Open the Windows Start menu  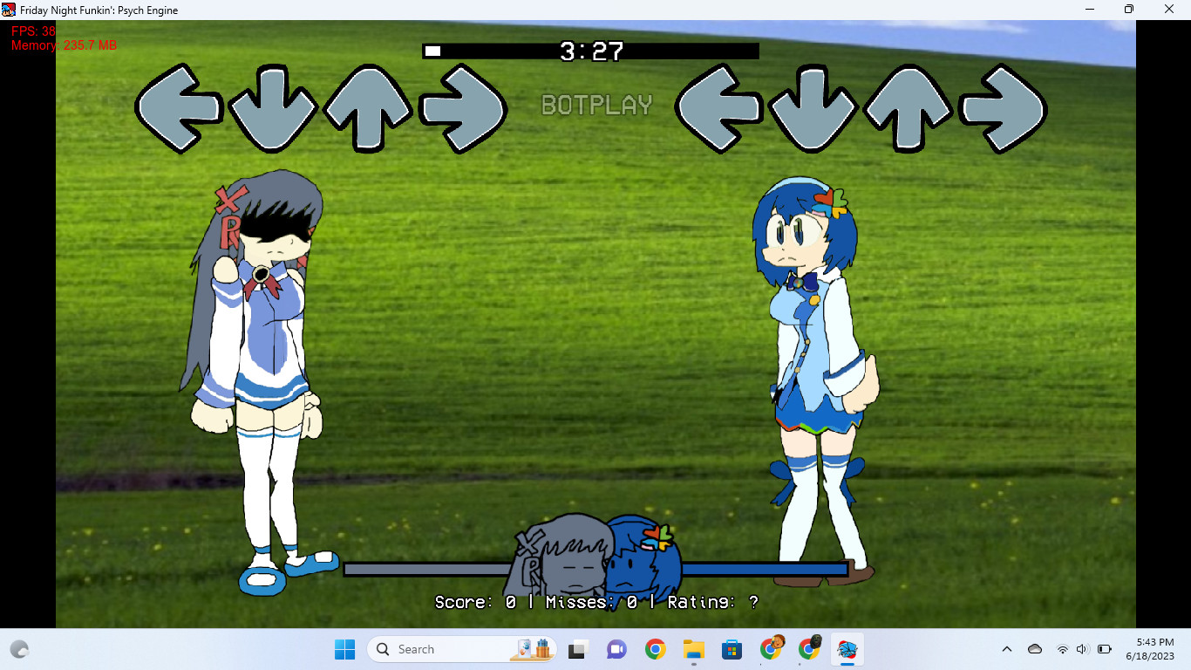click(x=345, y=649)
